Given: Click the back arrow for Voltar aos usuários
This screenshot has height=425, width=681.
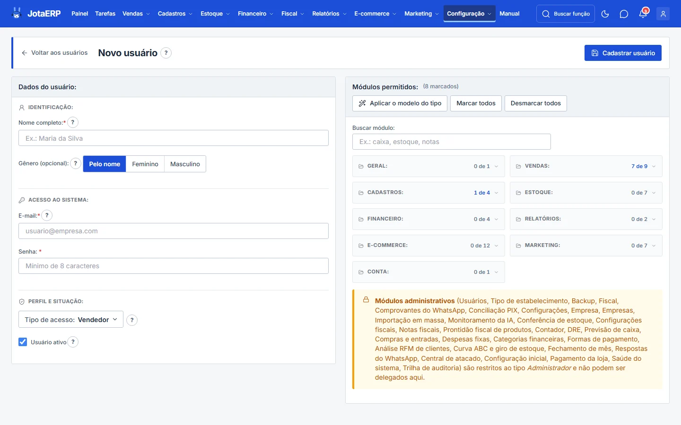Looking at the screenshot, I should (25, 53).
